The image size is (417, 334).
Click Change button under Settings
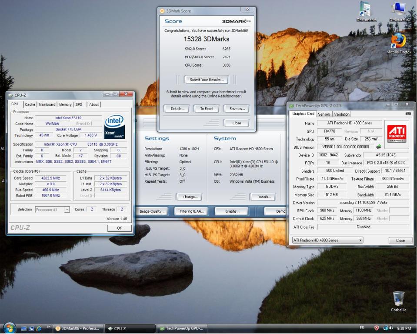tap(190, 197)
